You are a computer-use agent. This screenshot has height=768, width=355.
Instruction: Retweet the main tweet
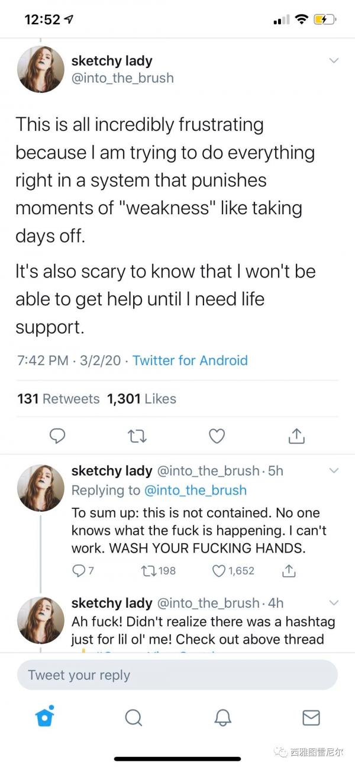pyautogui.click(x=137, y=436)
